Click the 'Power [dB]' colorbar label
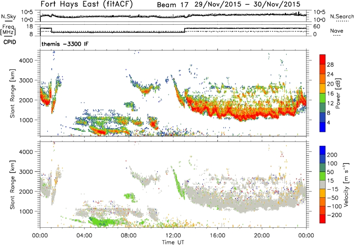Viewport: 354px width, 245px height. point(338,93)
